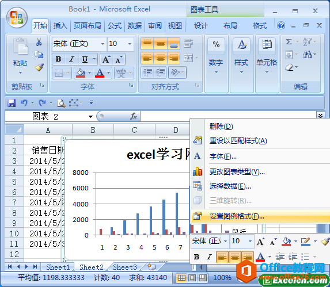
Task: Open the font dialog launcher
Action: [x=131, y=85]
